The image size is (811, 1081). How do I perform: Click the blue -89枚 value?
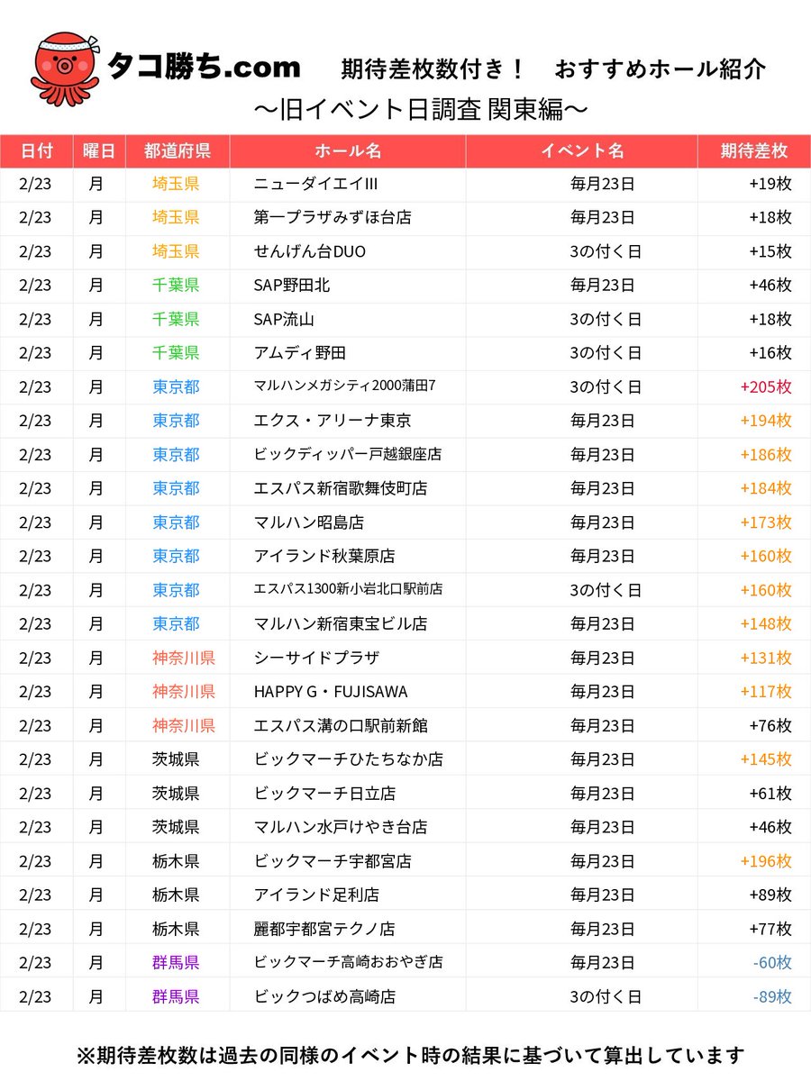[772, 996]
